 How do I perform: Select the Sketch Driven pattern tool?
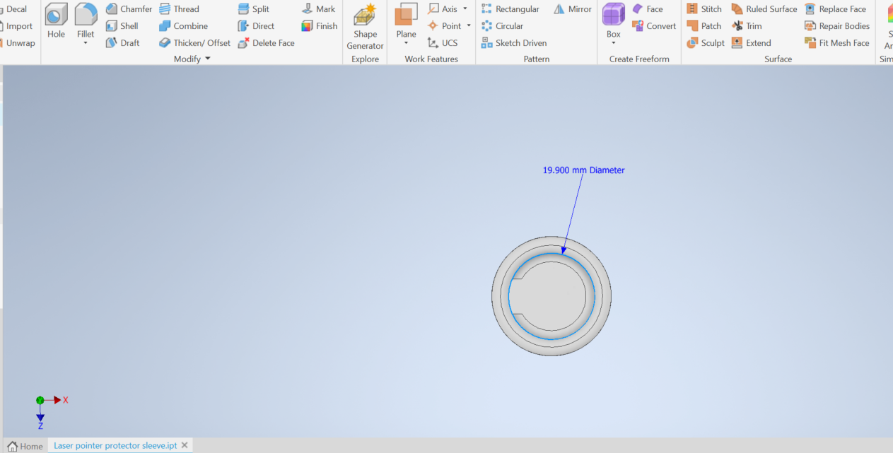(x=514, y=43)
